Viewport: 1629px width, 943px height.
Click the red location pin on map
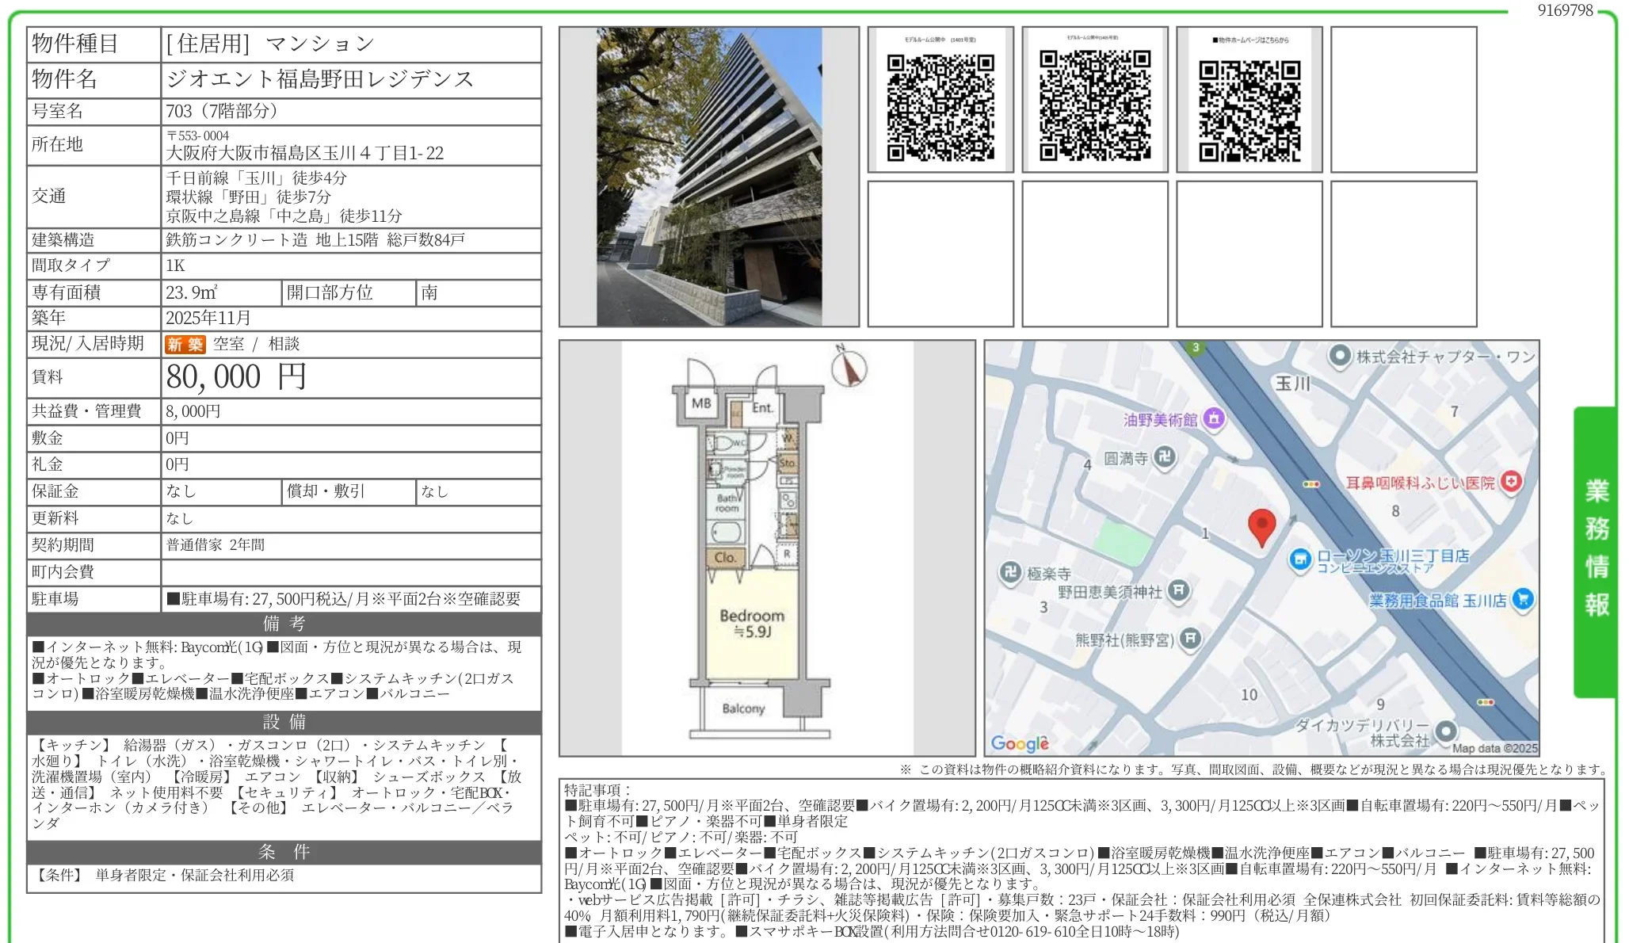click(1261, 525)
